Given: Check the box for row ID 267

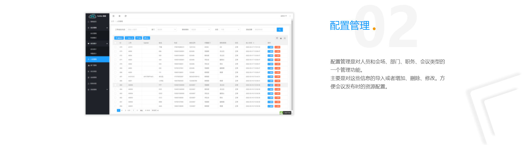Looking at the screenshot, I should 115,77.
